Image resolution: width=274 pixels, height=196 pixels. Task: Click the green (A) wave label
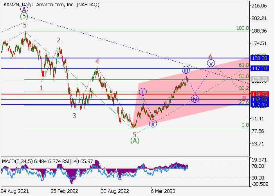coord(135,140)
